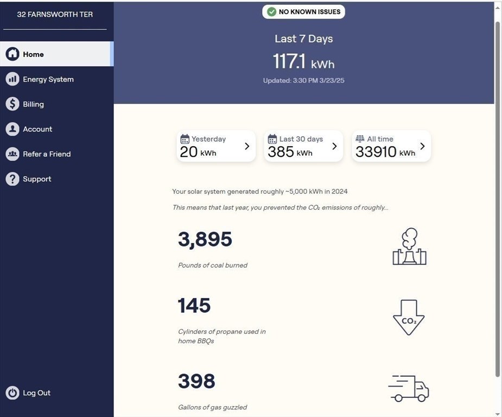Click the Cylinders of propane caption
This screenshot has height=417, width=502.
click(222, 336)
